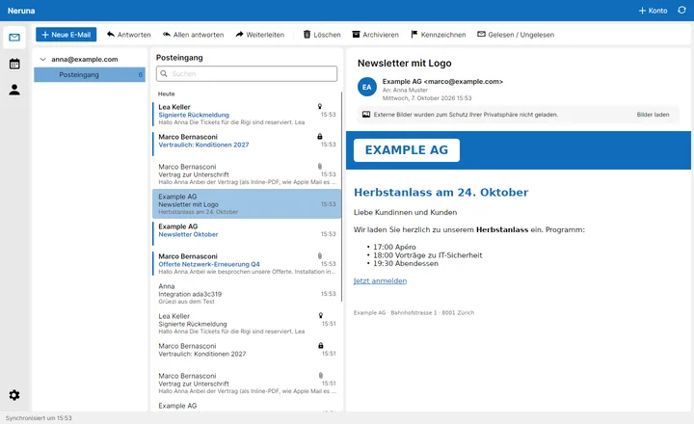Toggle Gelesen / Ungelesen status
694x424 pixels.
[516, 35]
